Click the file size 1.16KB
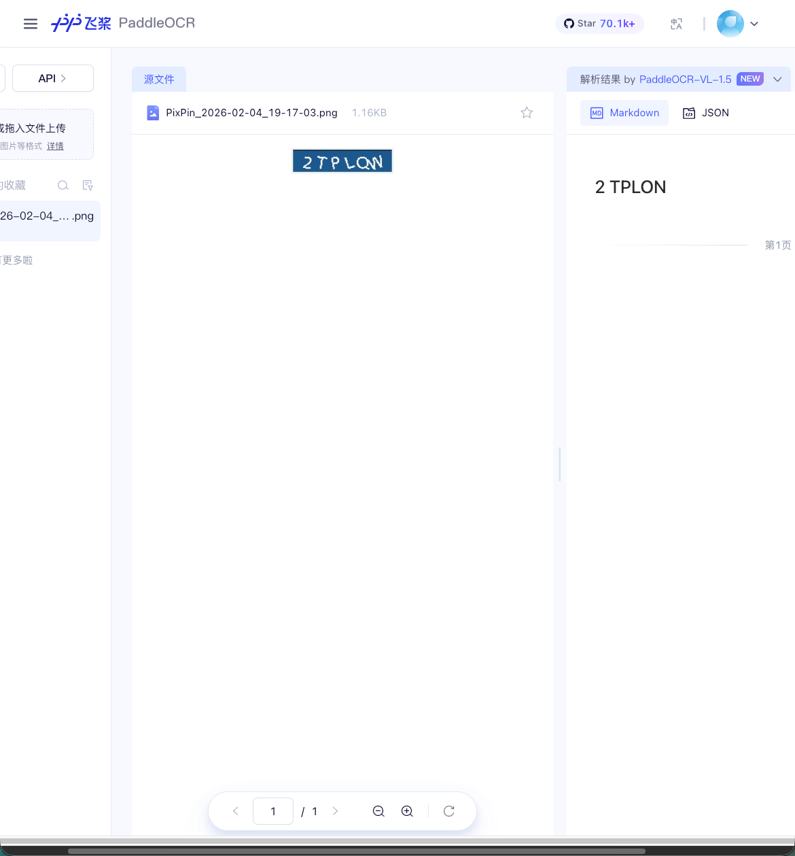795x856 pixels. coord(369,113)
